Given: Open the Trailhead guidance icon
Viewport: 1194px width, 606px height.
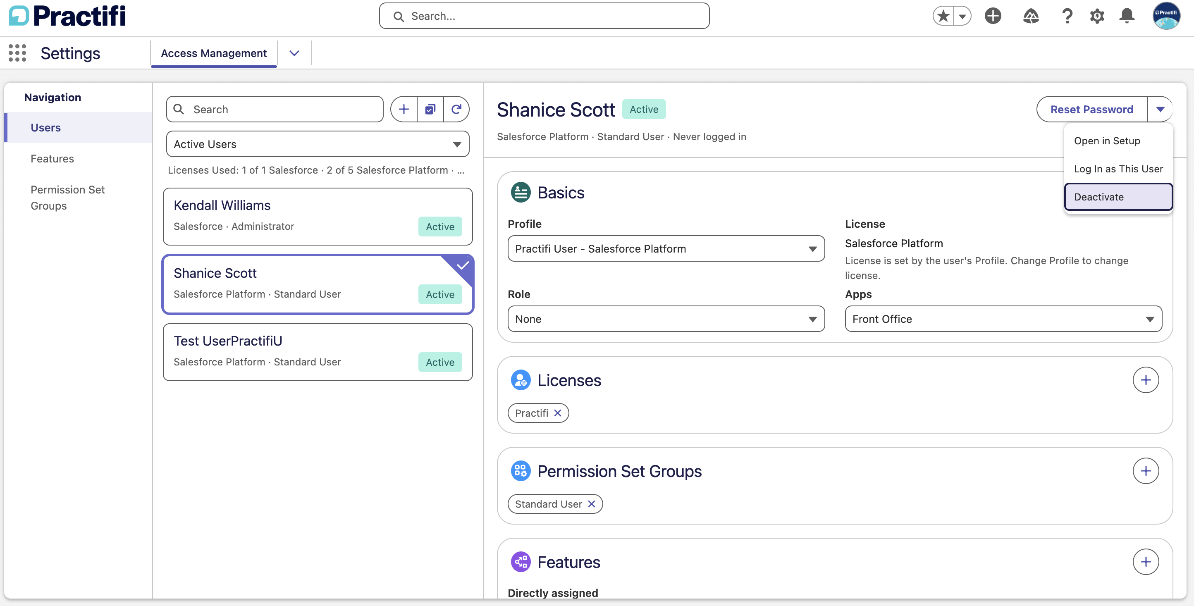Looking at the screenshot, I should point(1031,16).
